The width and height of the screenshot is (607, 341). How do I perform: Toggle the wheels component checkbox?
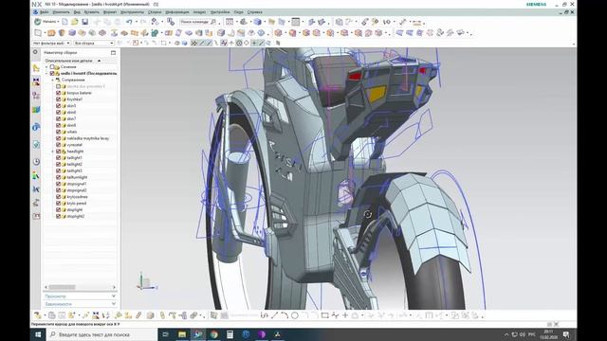(59, 132)
